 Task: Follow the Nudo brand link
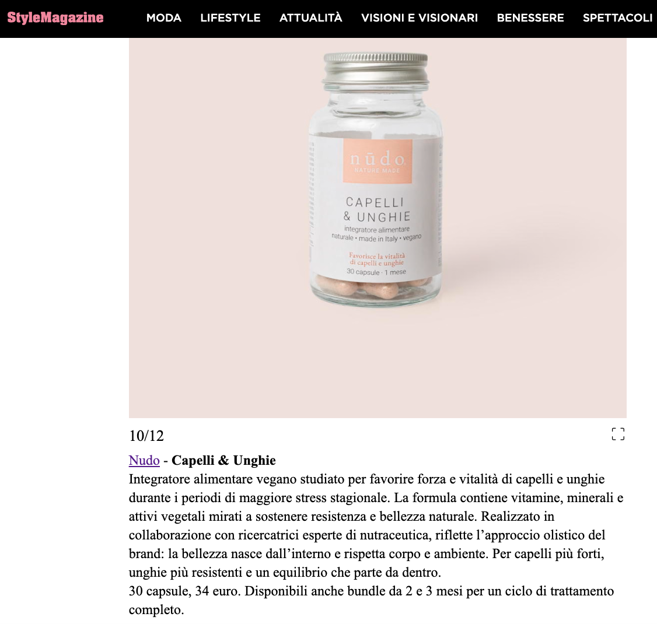144,460
